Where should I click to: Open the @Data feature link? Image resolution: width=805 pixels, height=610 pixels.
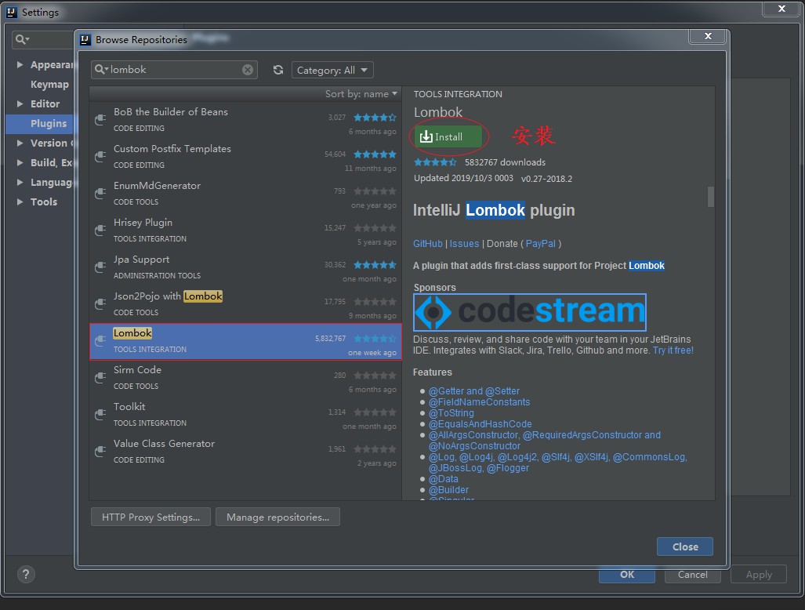point(443,479)
